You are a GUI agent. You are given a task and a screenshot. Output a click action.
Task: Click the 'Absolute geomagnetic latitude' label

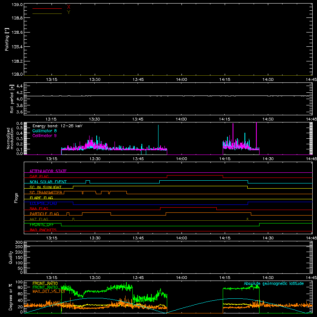[x=274, y=284]
